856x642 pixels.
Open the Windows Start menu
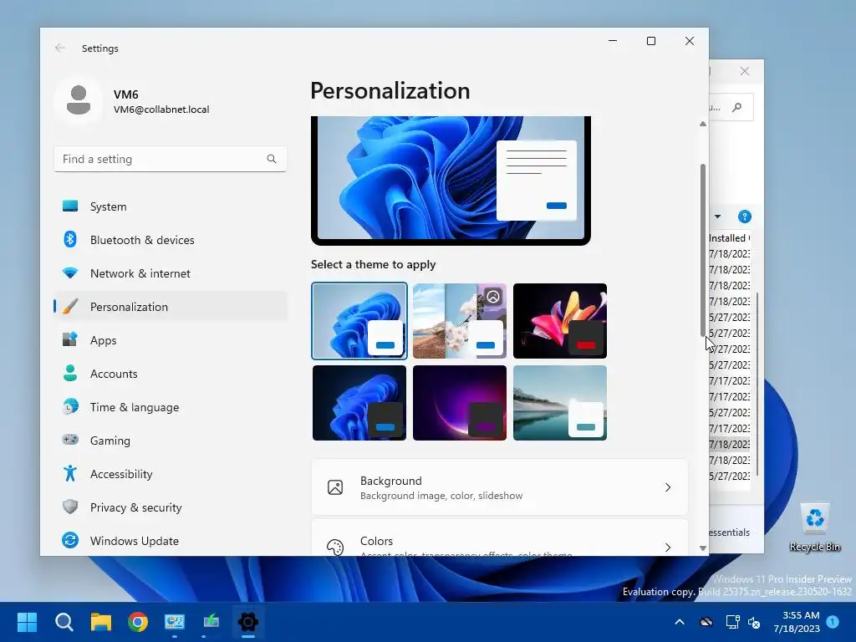[x=27, y=622]
